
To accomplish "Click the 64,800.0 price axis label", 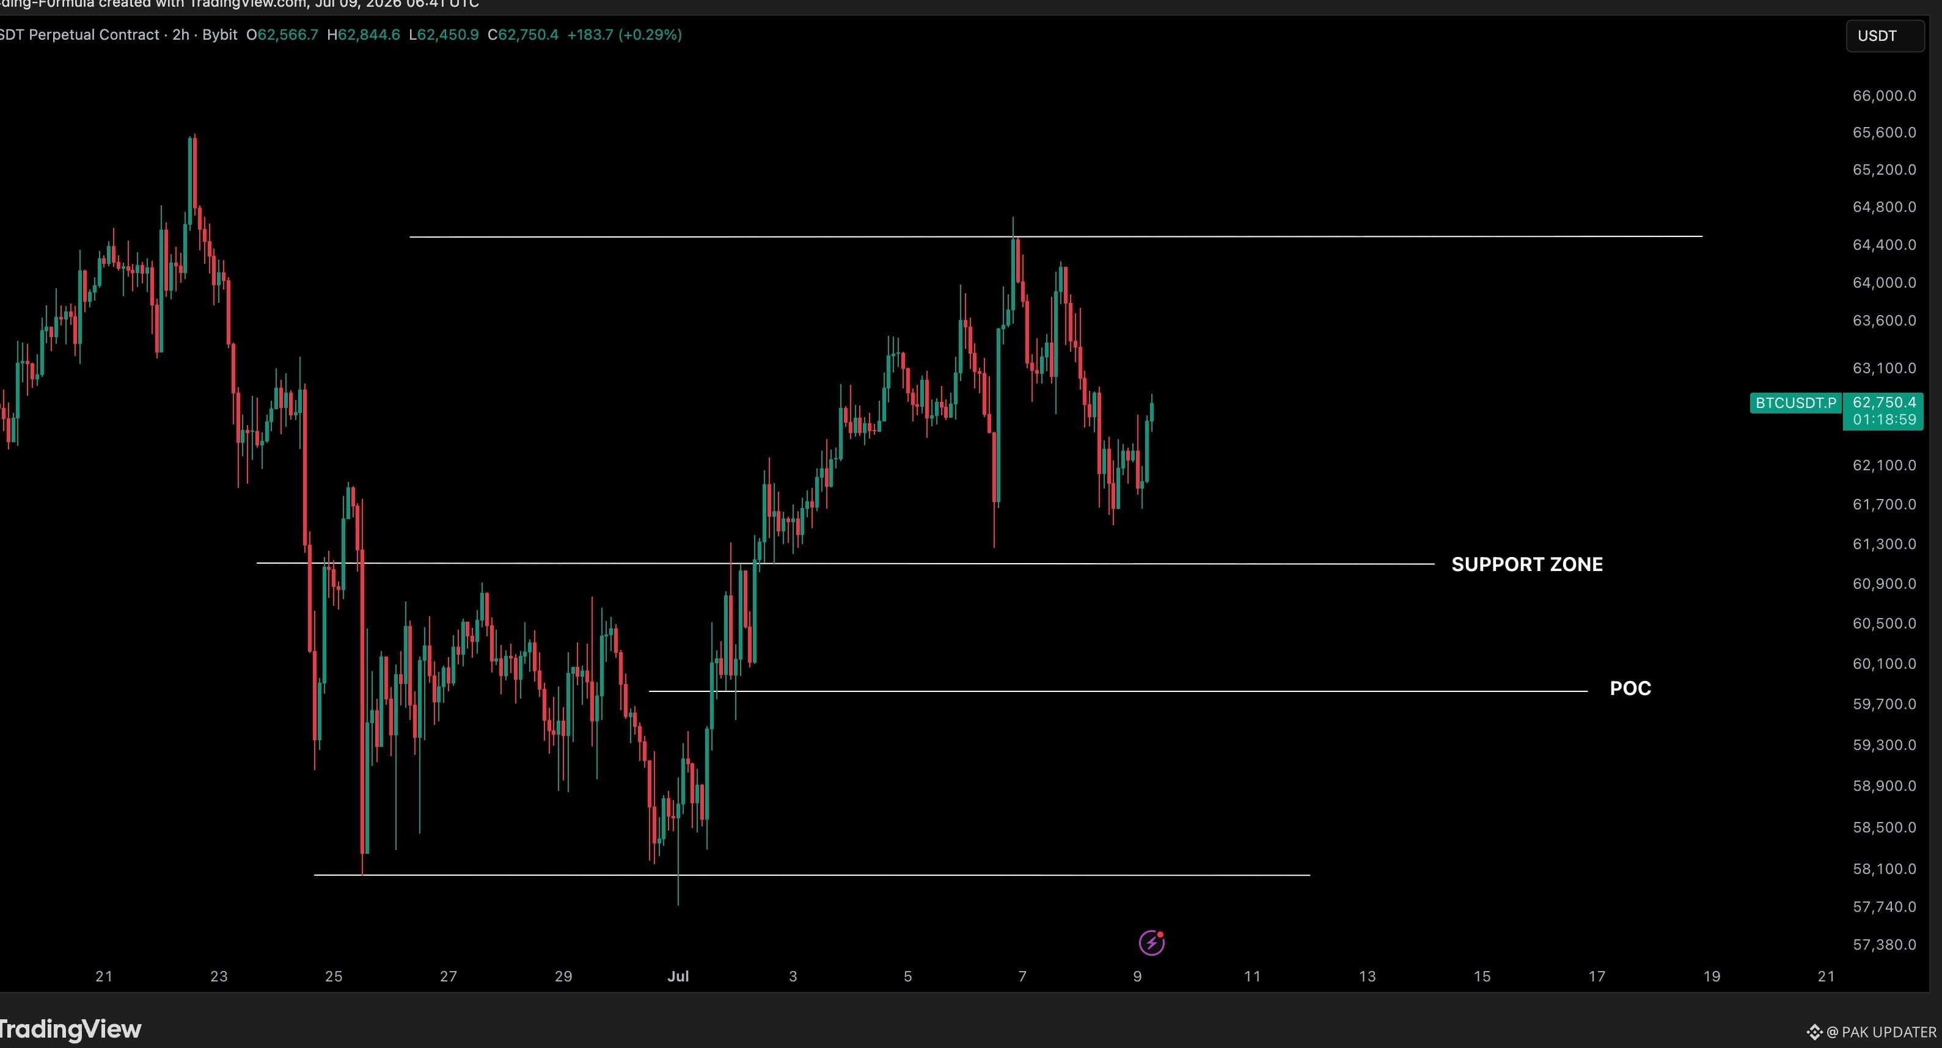I will click(1884, 207).
